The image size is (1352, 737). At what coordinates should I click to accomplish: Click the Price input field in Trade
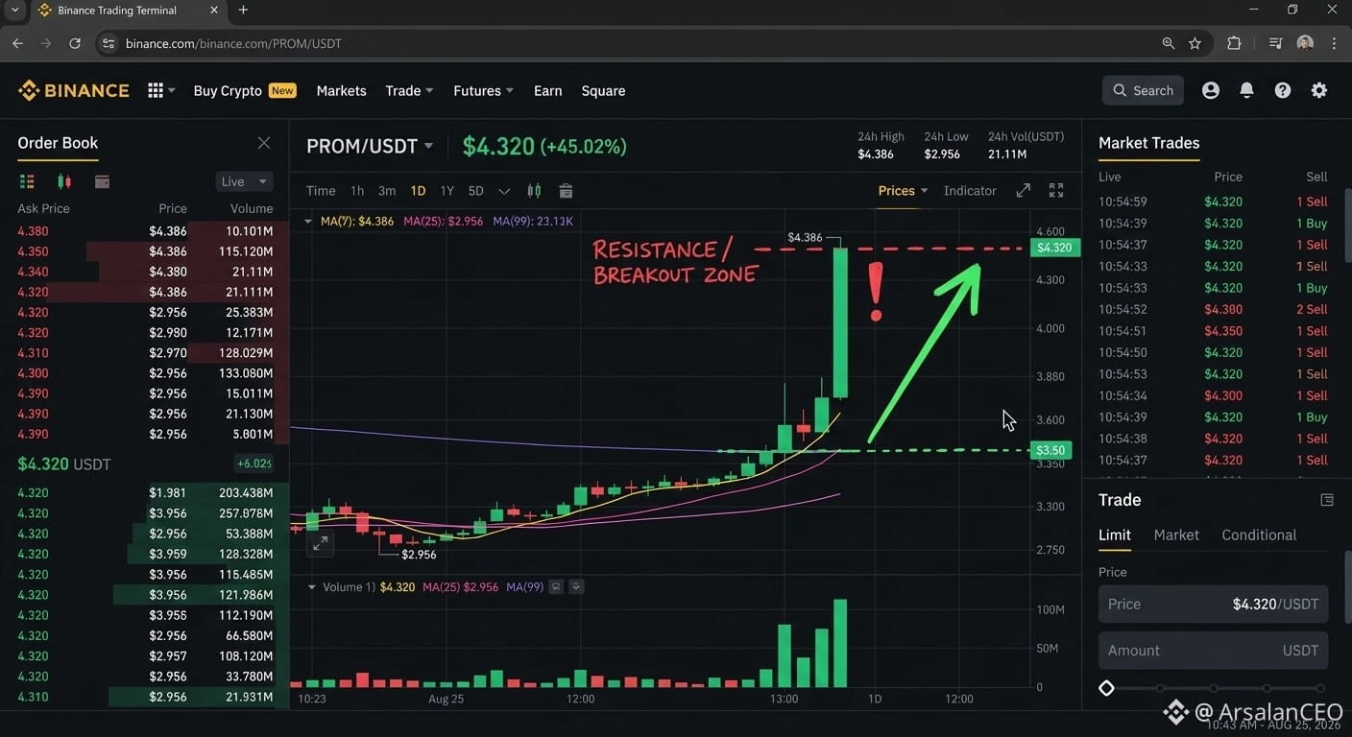tap(1214, 604)
